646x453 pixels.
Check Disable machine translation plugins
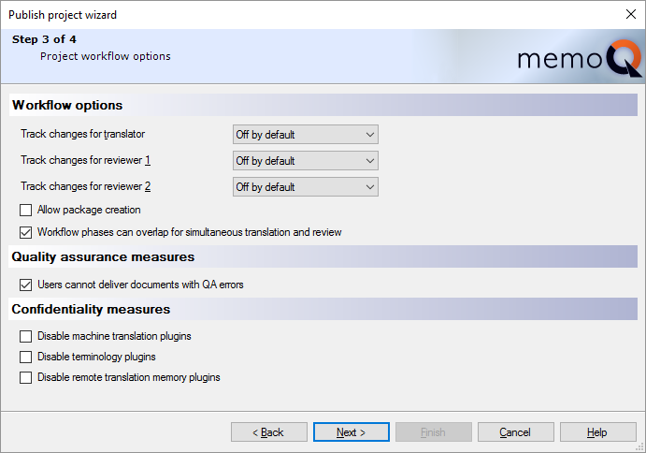(x=26, y=336)
